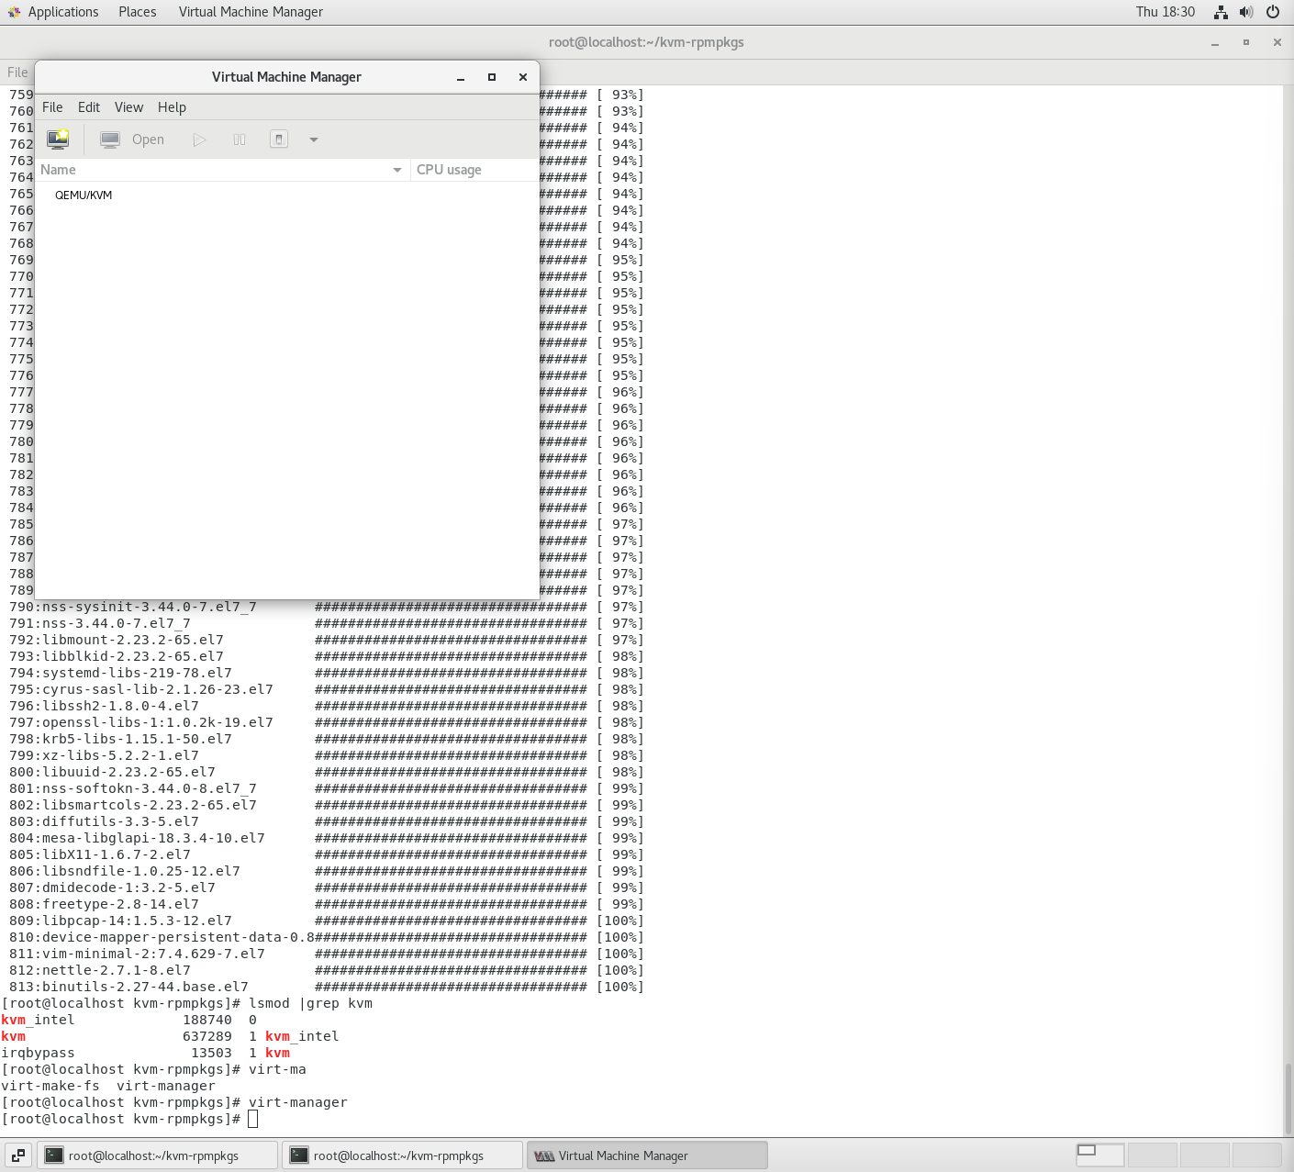Viewport: 1294px width, 1172px height.
Task: Click the terminal command prompt cursor
Action: click(x=252, y=1119)
